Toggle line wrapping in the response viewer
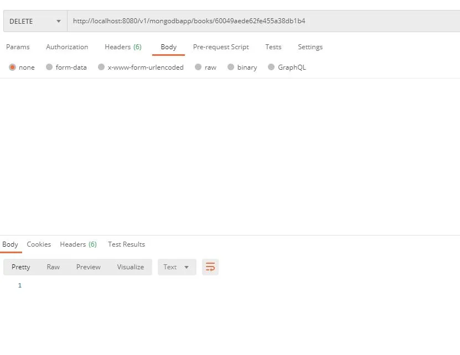This screenshot has width=460, height=355. click(210, 267)
